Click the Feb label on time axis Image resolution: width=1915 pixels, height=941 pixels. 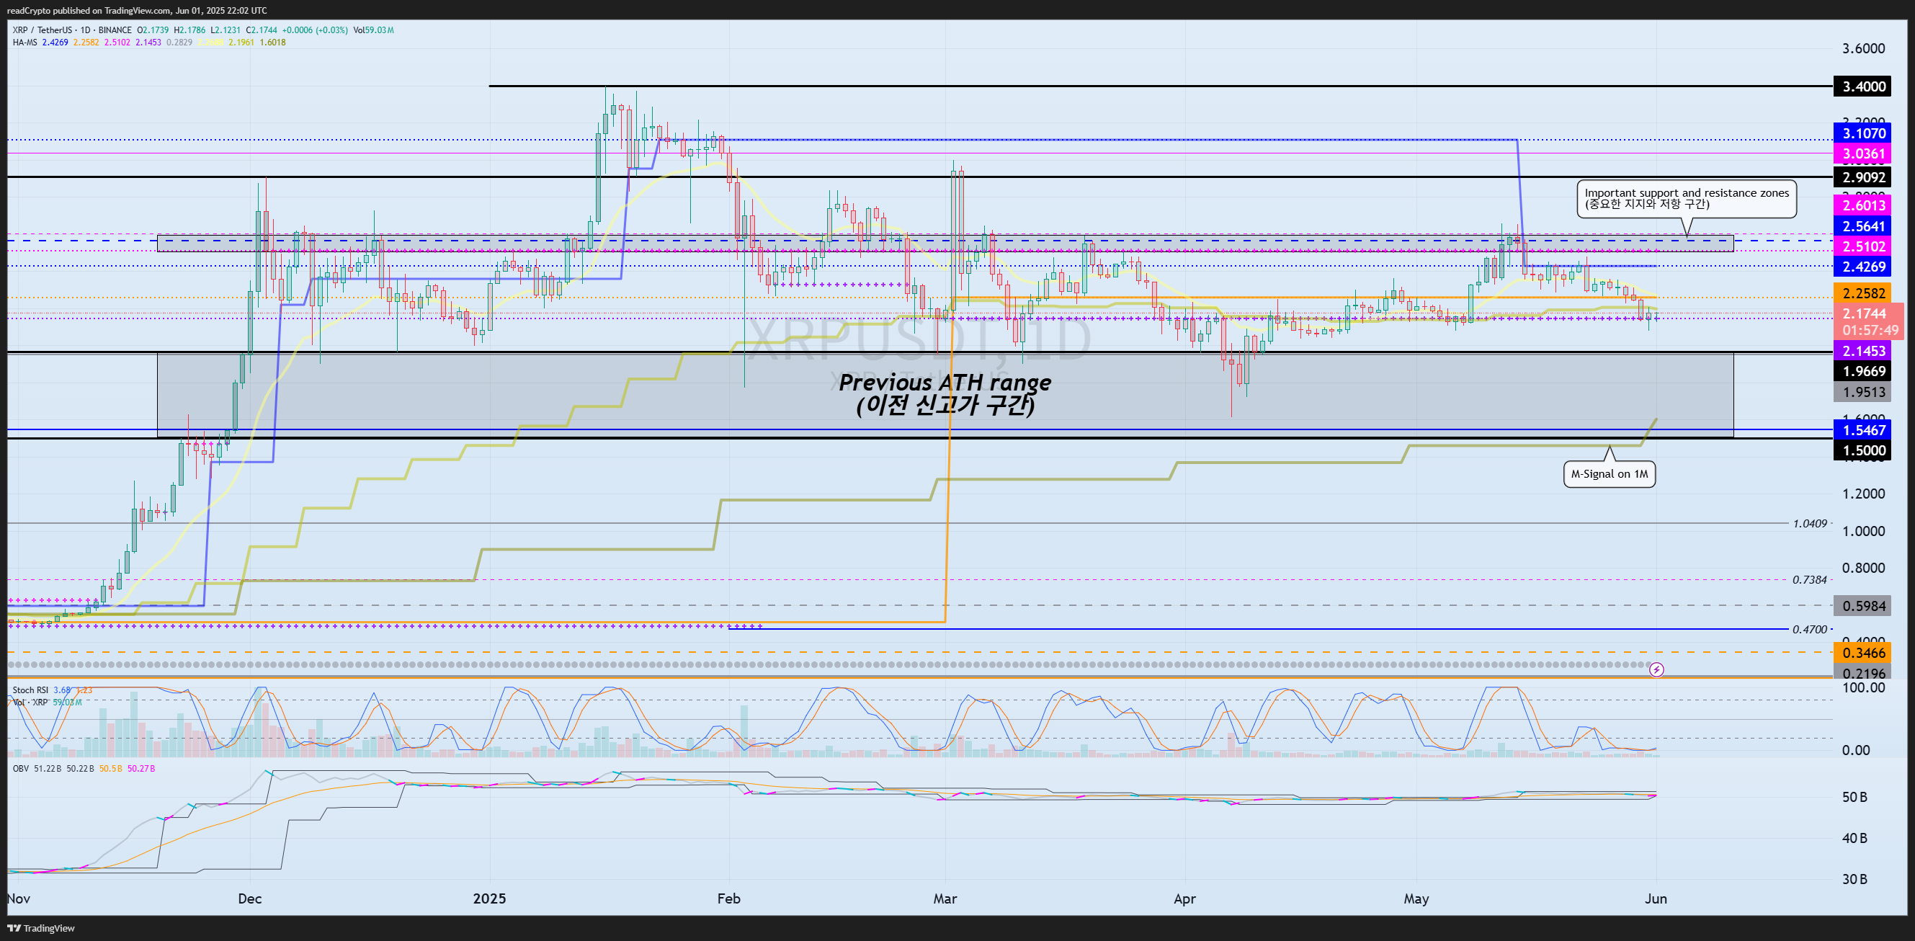click(728, 898)
